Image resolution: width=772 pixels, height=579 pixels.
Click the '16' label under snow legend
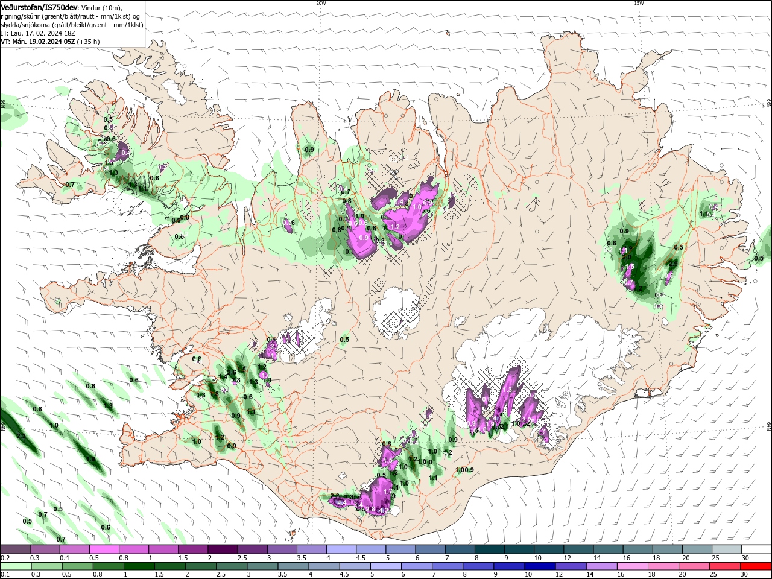click(x=627, y=558)
